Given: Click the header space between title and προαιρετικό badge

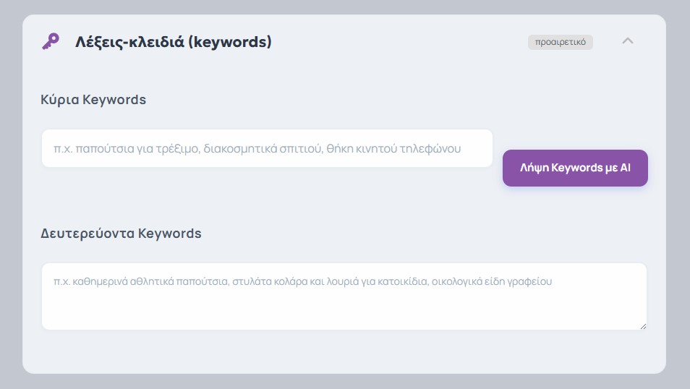Looking at the screenshot, I should click(398, 42).
